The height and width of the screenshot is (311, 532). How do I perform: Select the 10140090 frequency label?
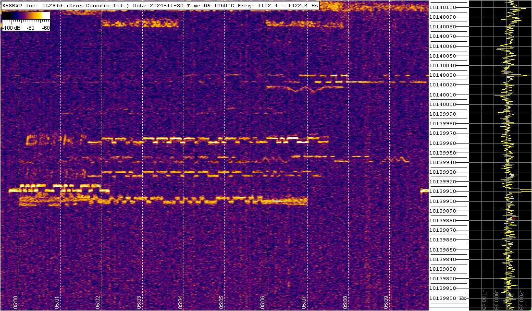tap(443, 17)
